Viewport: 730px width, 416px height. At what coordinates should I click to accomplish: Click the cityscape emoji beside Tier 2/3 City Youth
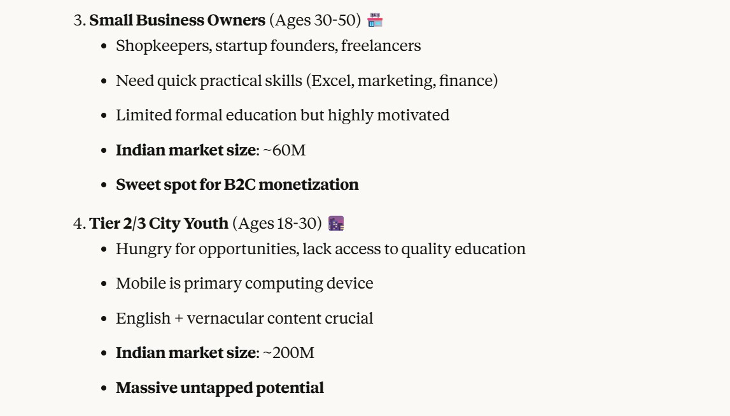[336, 224]
